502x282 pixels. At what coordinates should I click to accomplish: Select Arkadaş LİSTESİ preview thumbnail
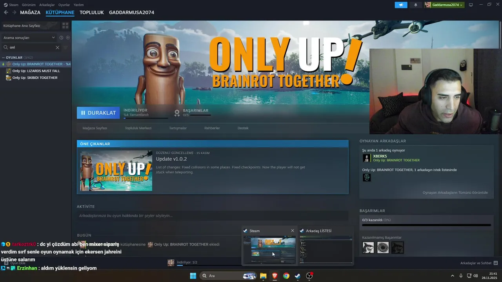(x=326, y=249)
